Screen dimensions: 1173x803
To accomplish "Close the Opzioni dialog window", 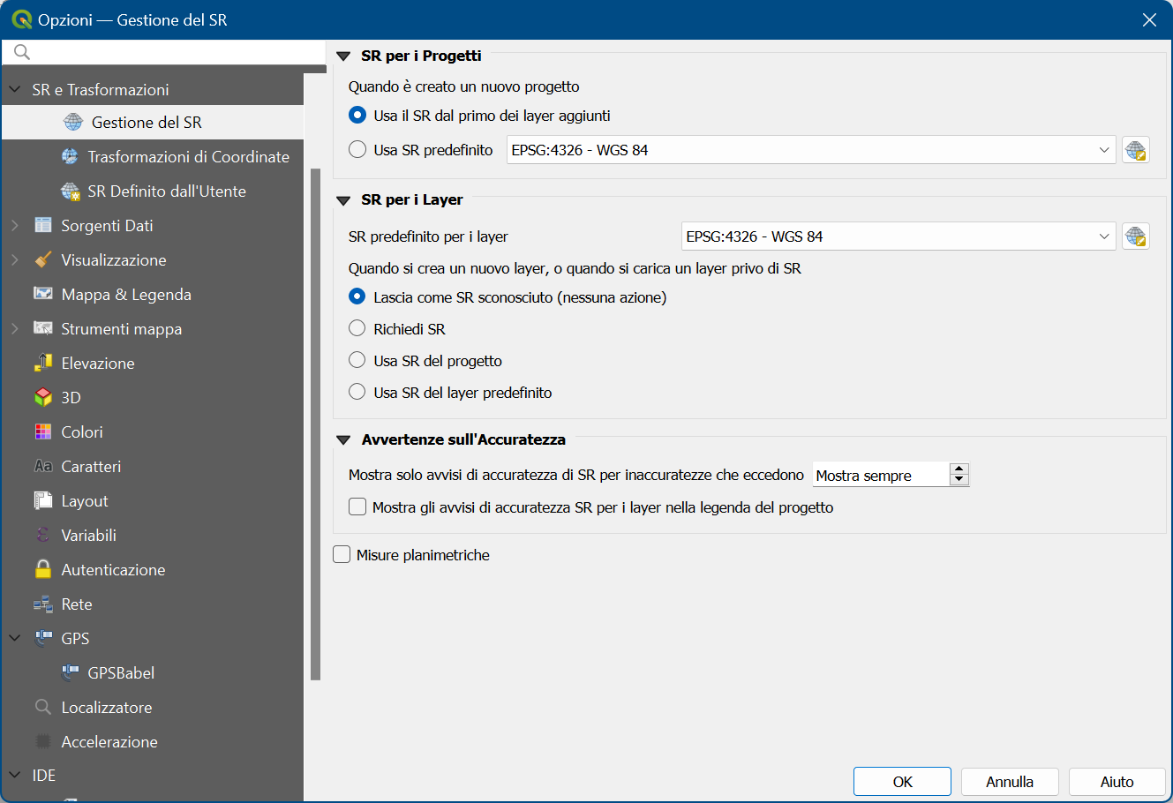I will pos(1149,19).
